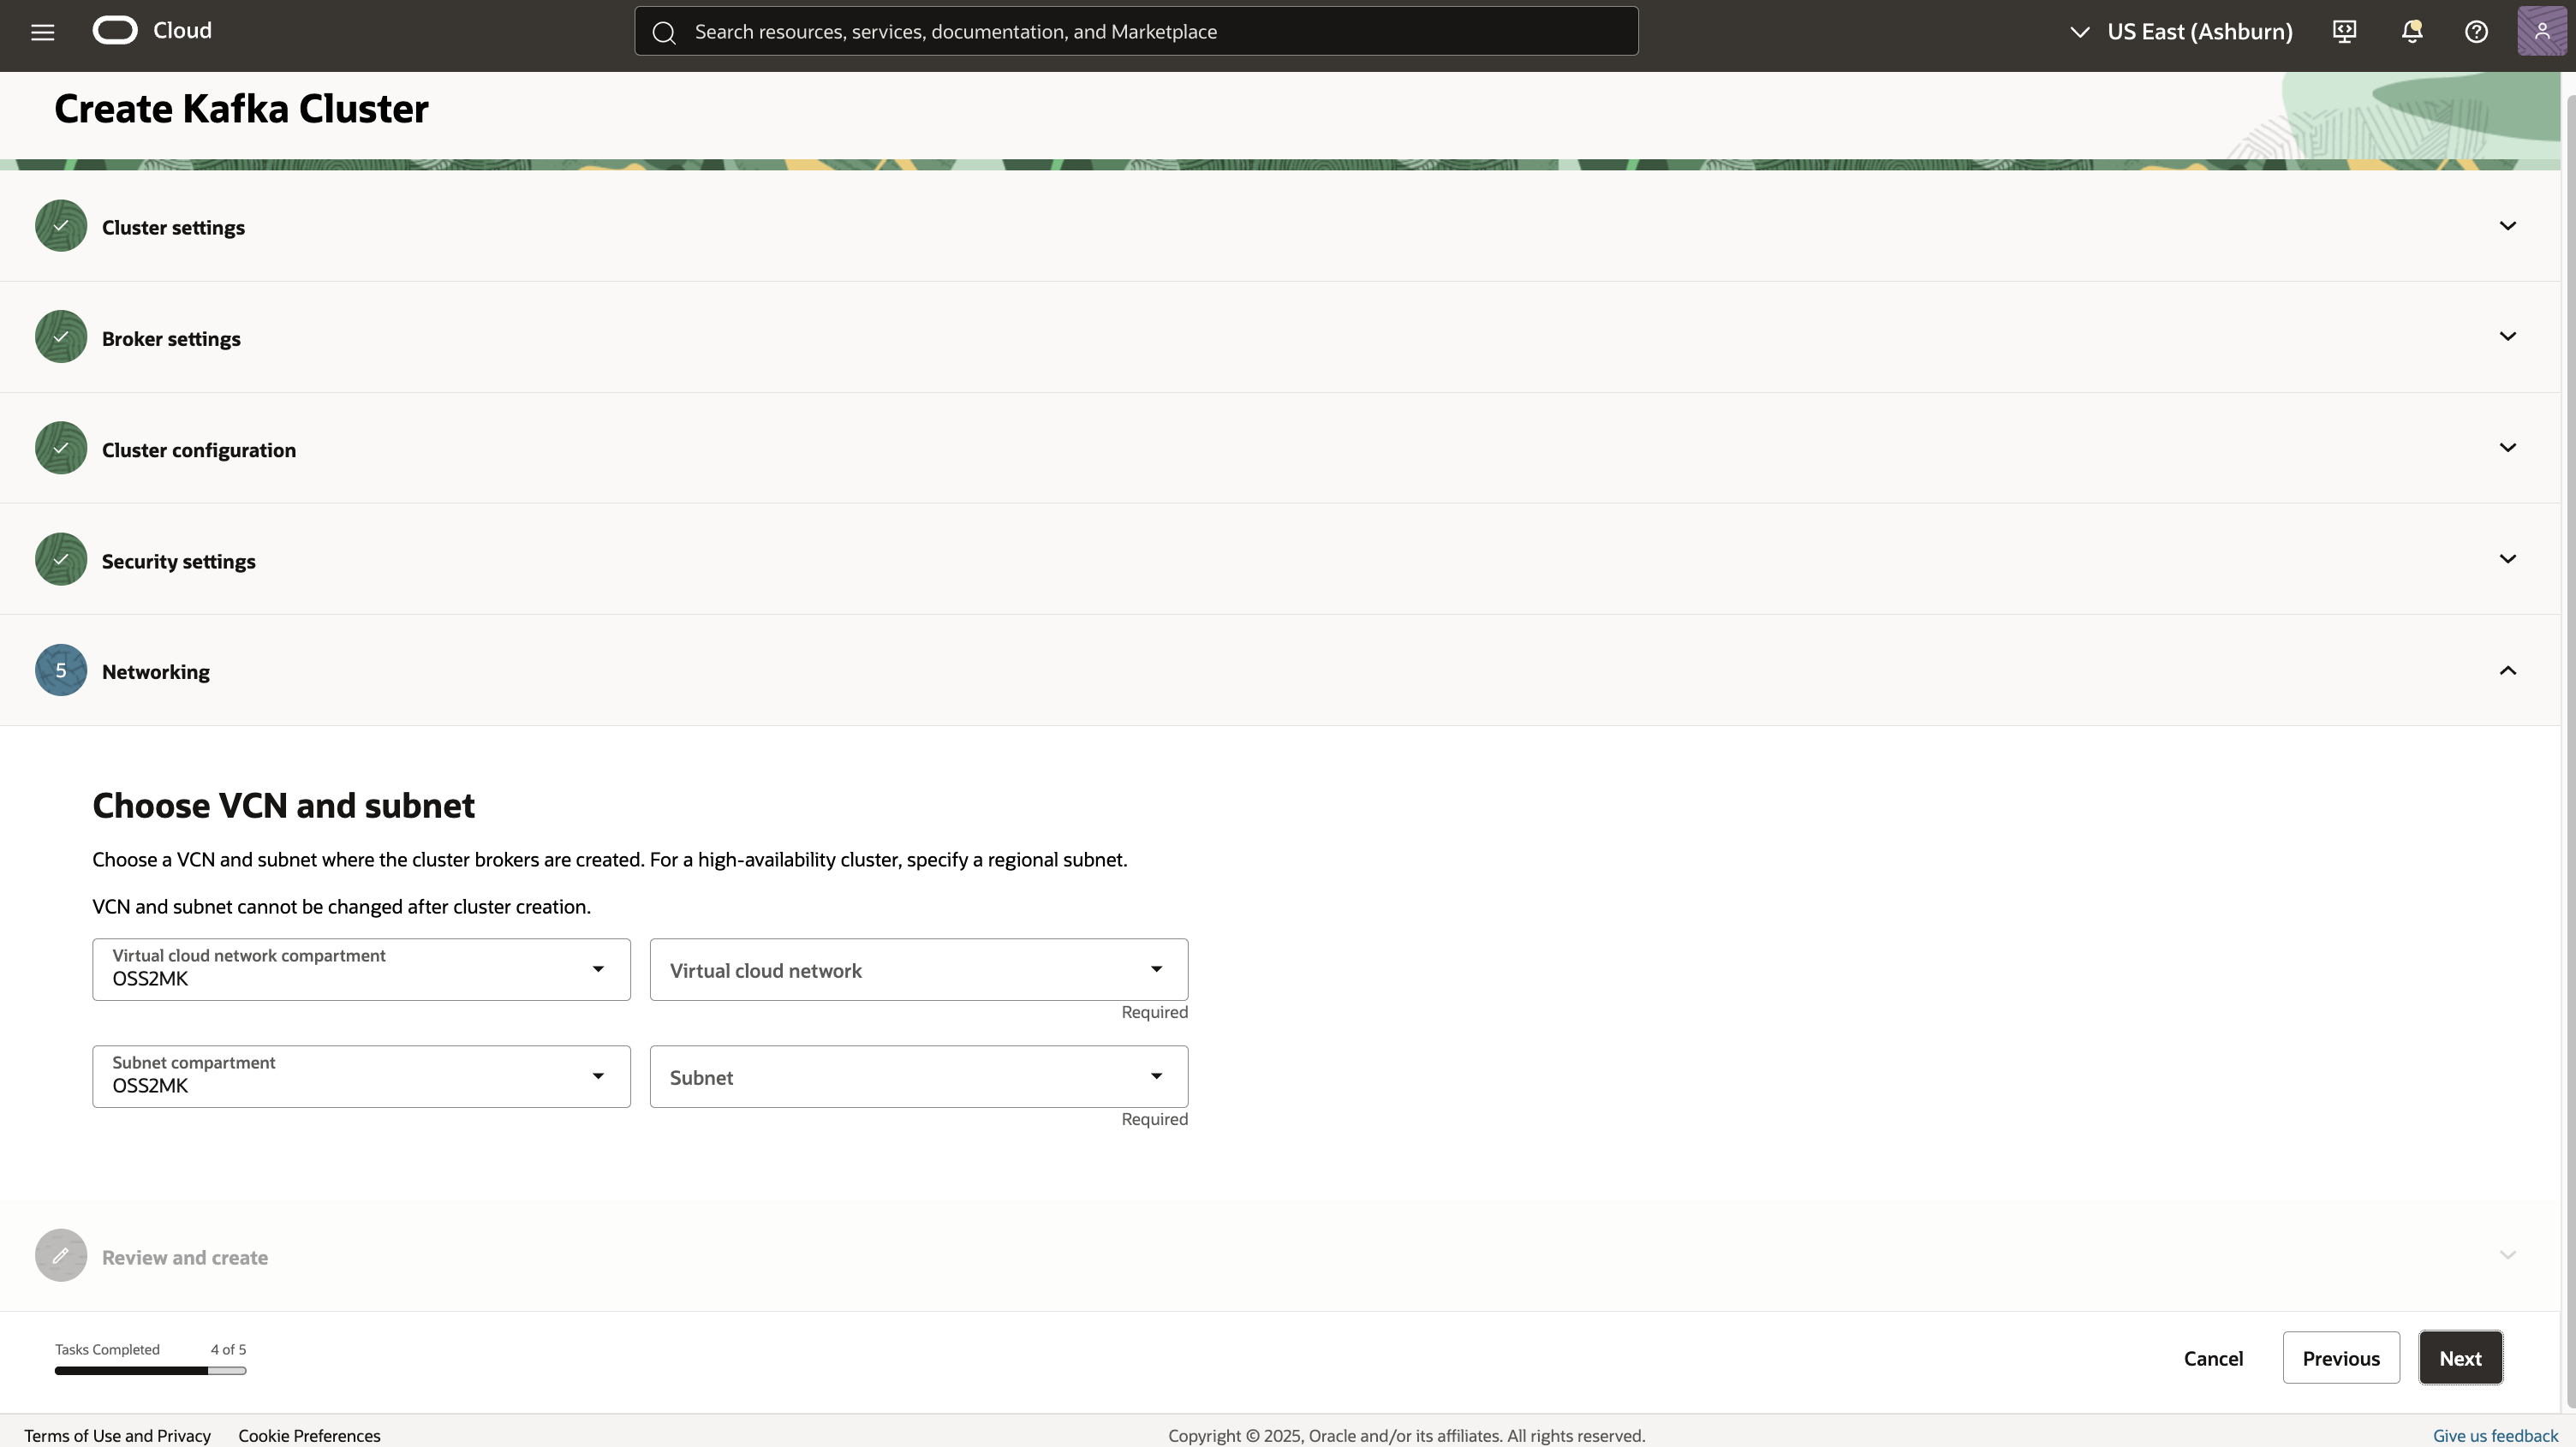Open the user profile avatar
Image resolution: width=2576 pixels, height=1447 pixels.
pyautogui.click(x=2541, y=31)
